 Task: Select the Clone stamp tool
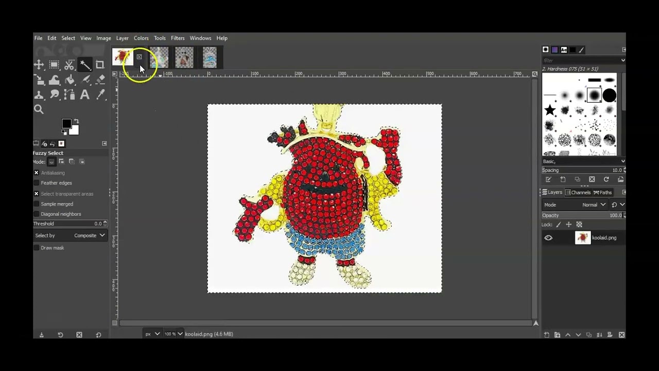(x=39, y=95)
